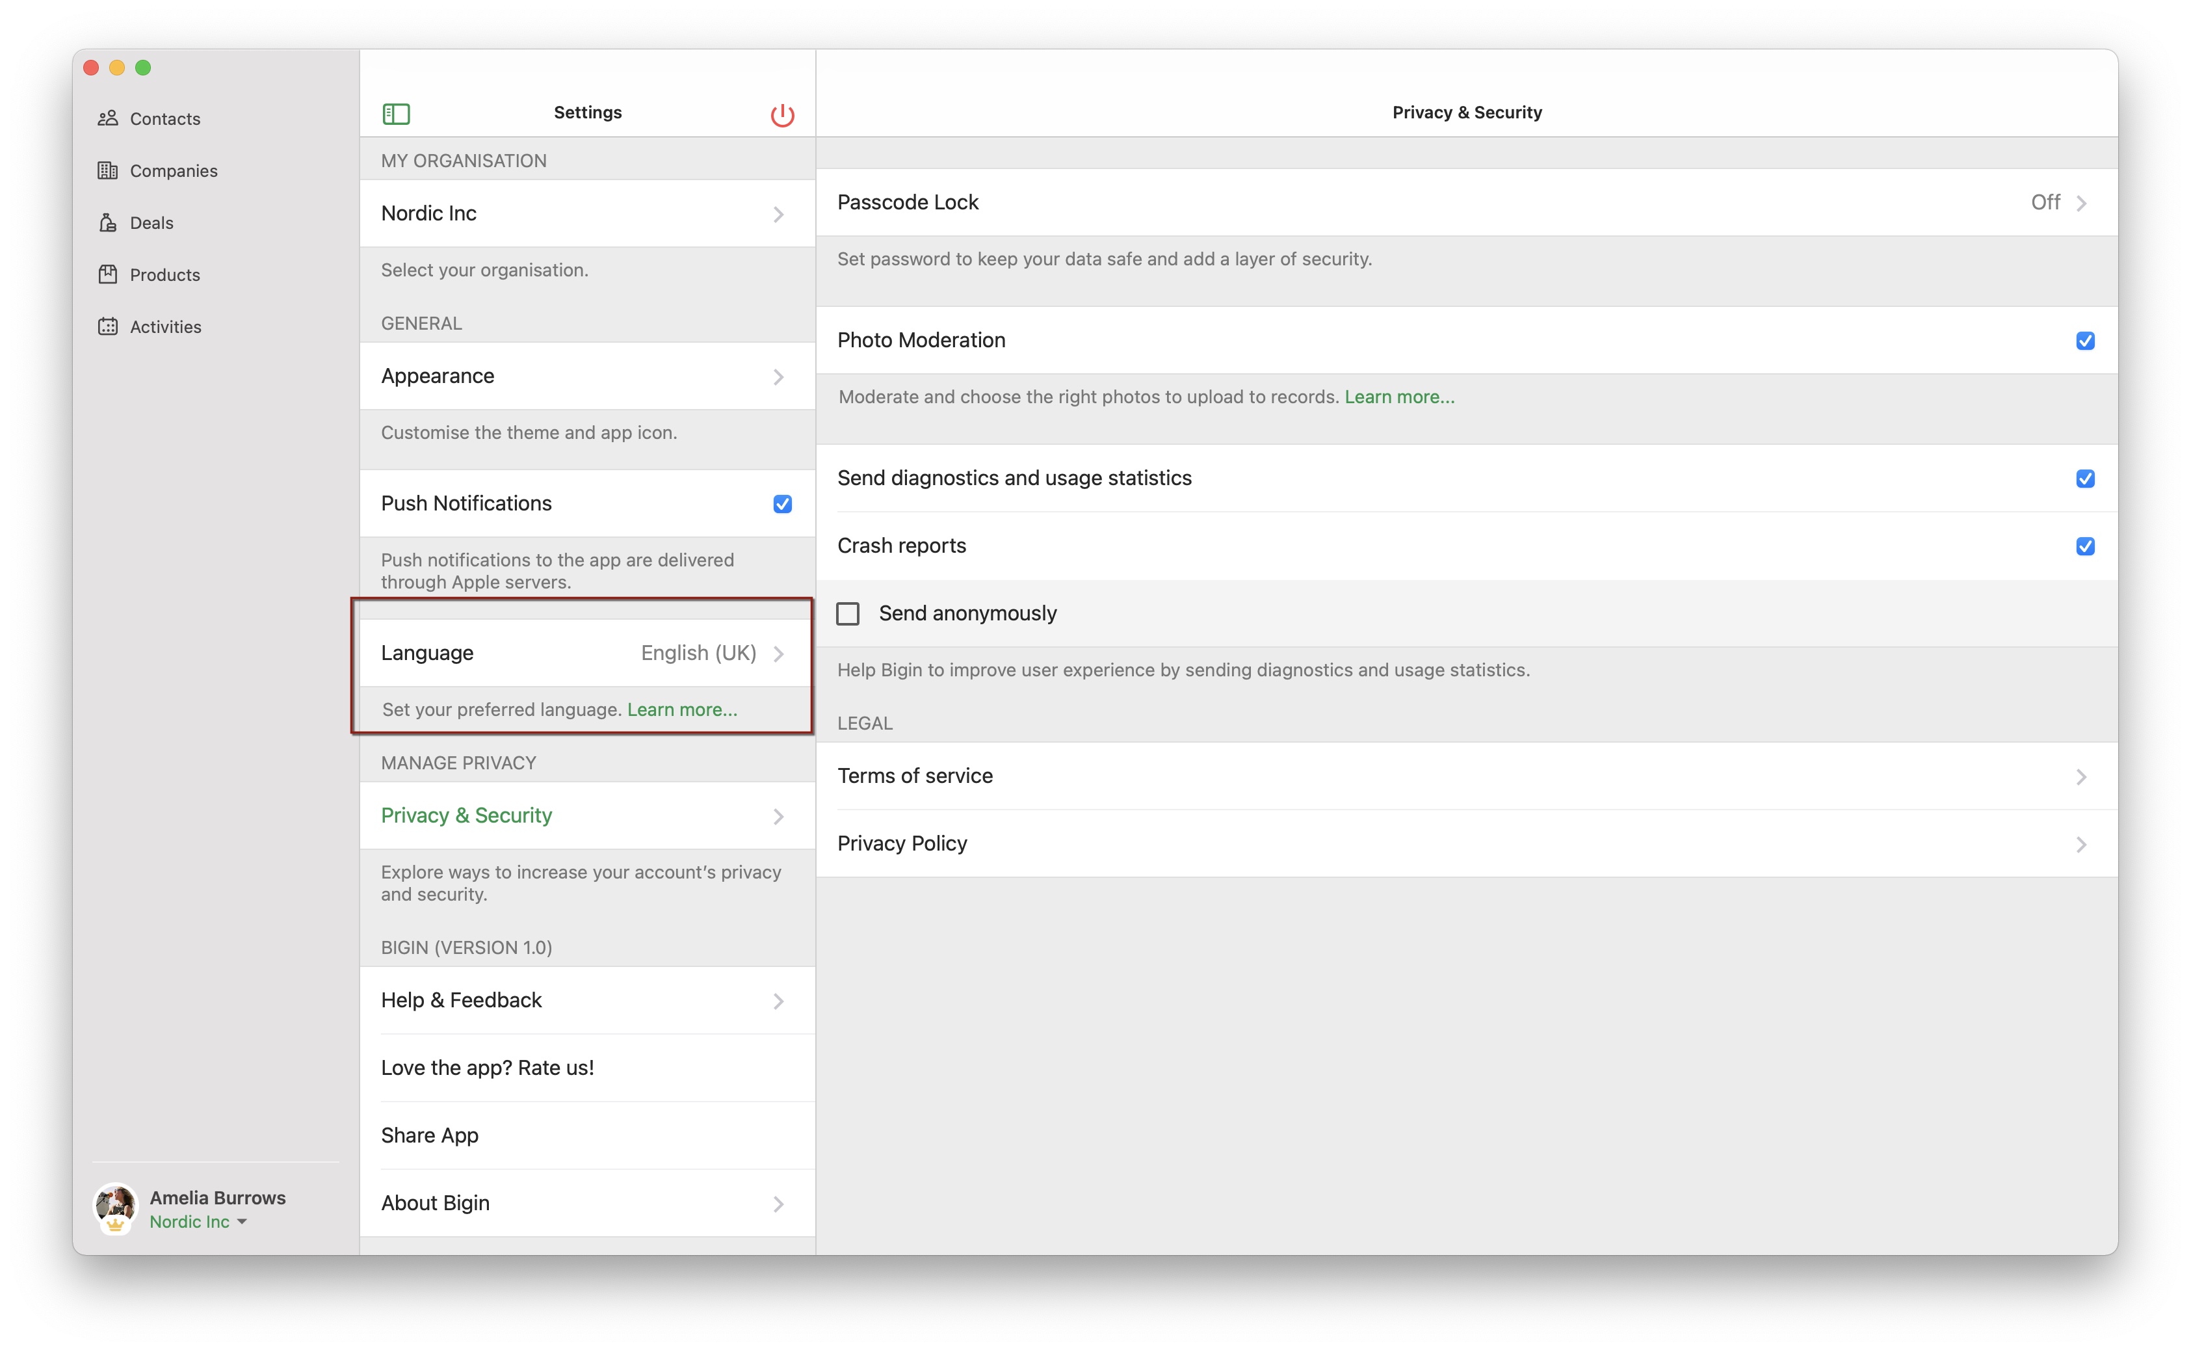Click the Contacts sidebar icon
The width and height of the screenshot is (2191, 1350).
[x=108, y=119]
